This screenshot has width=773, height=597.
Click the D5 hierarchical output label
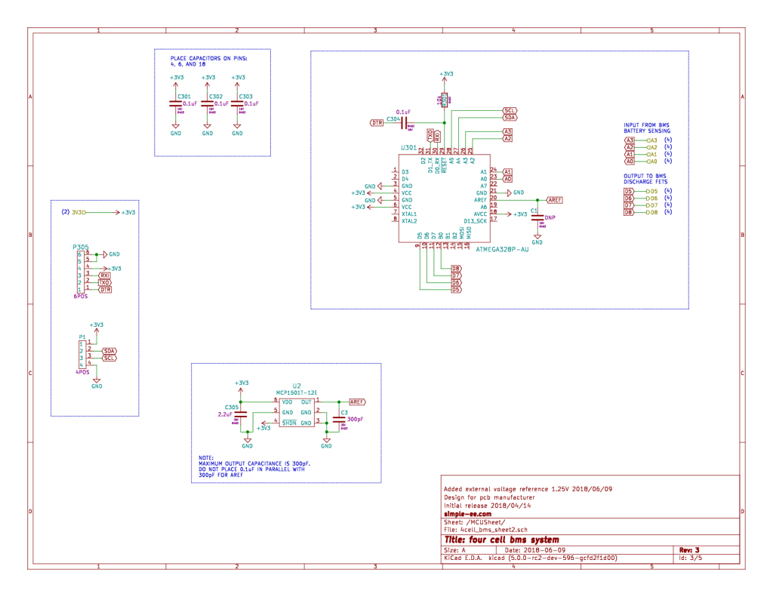click(629, 192)
